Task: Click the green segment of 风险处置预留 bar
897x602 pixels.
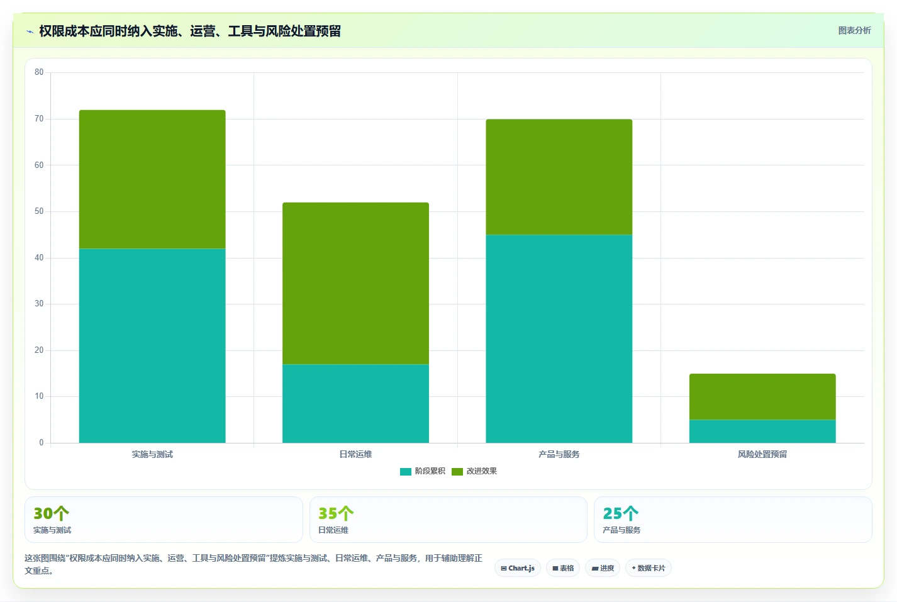Action: (762, 397)
